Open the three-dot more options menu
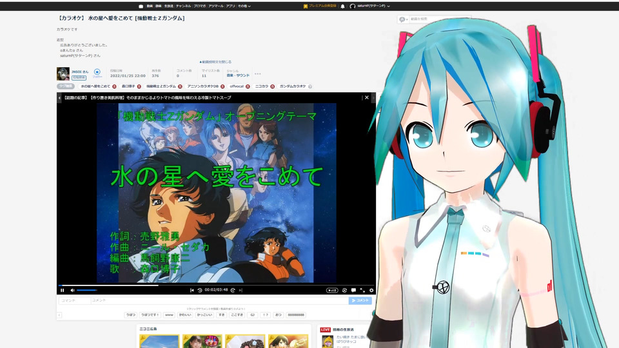This screenshot has width=619, height=348. 257,73
